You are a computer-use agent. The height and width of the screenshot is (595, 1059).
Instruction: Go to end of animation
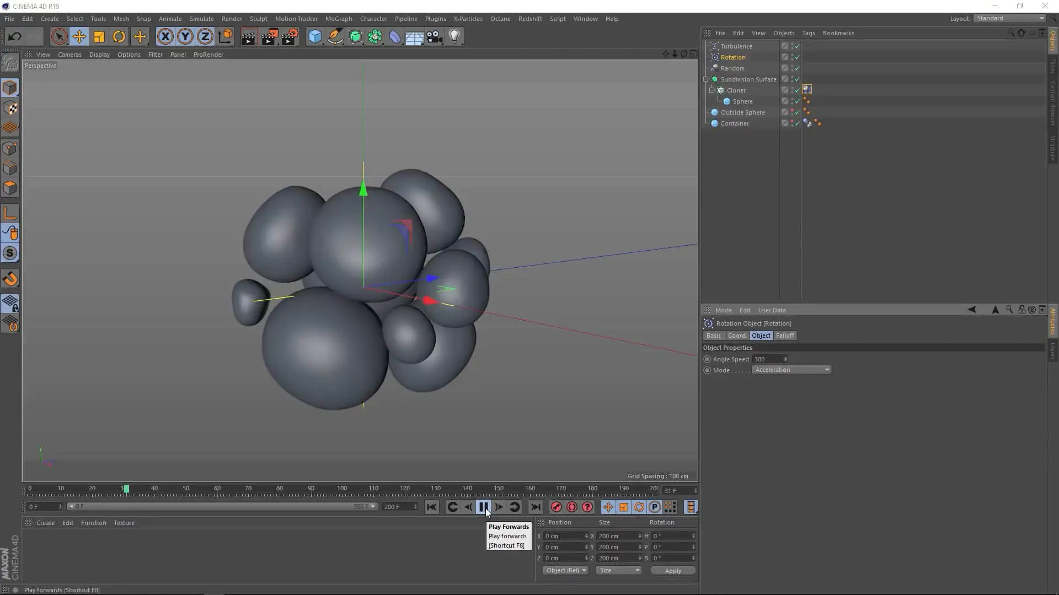tap(535, 507)
